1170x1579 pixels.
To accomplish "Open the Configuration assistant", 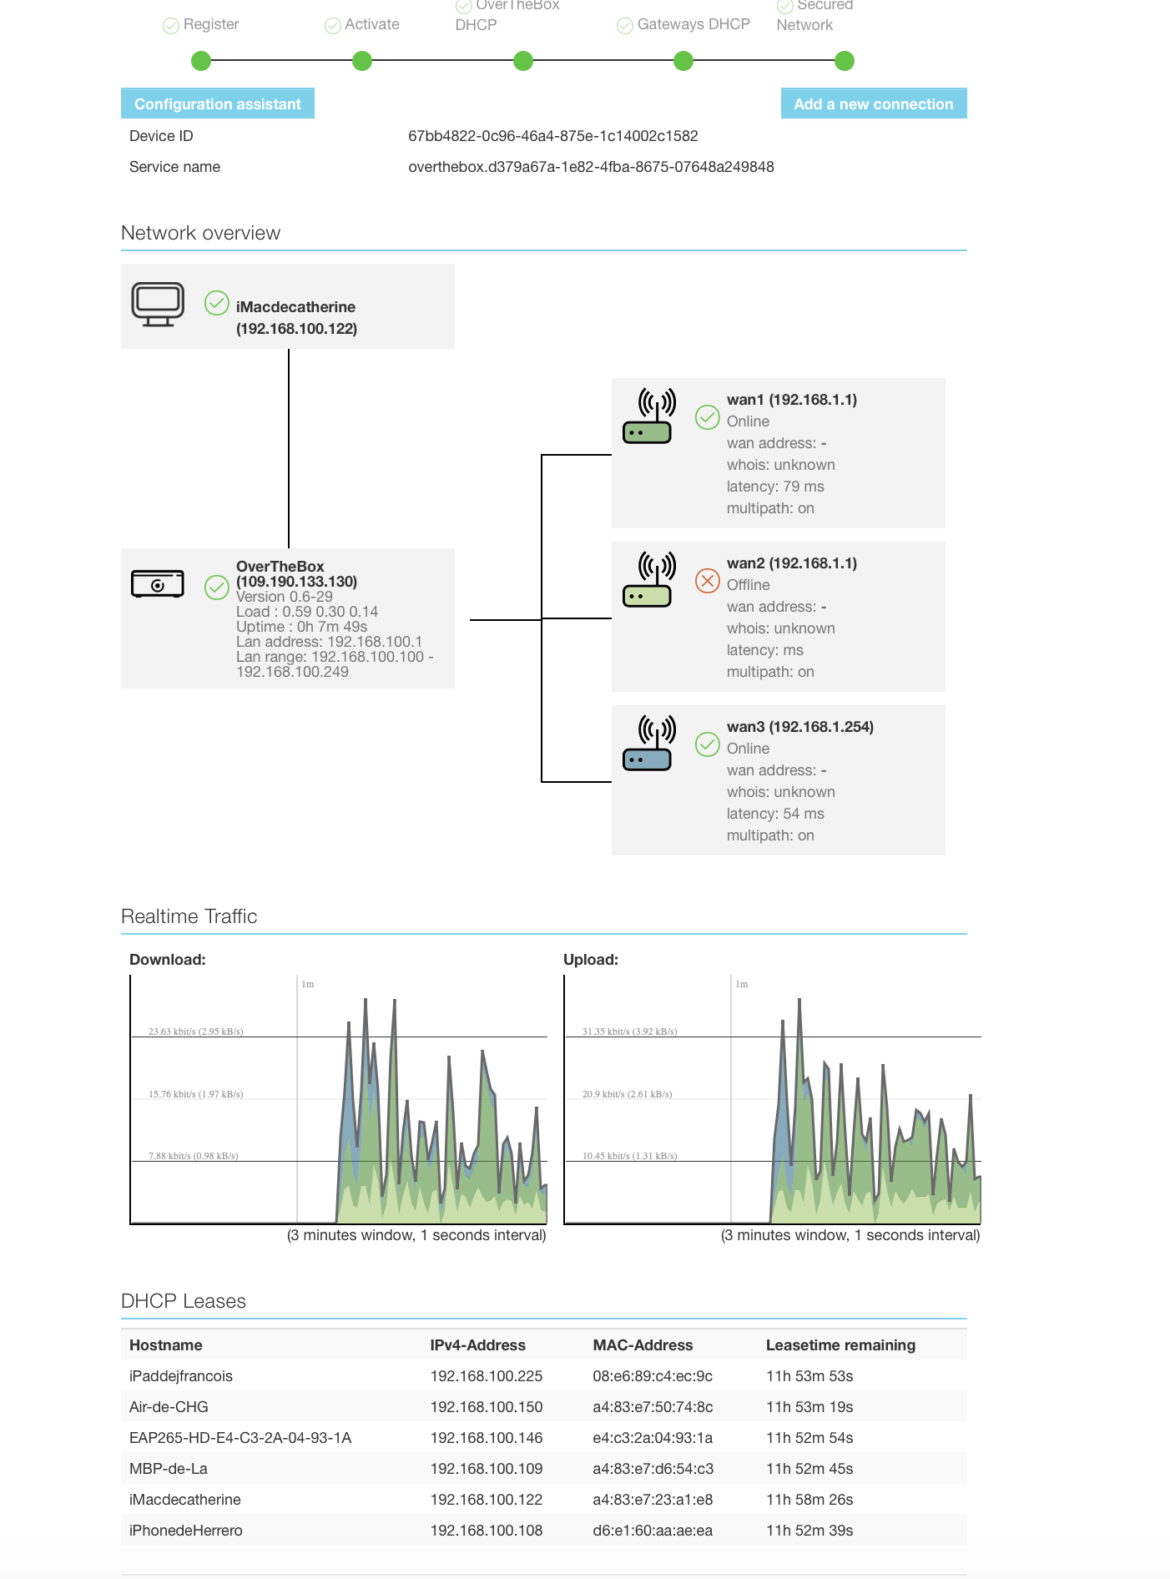I will (218, 103).
